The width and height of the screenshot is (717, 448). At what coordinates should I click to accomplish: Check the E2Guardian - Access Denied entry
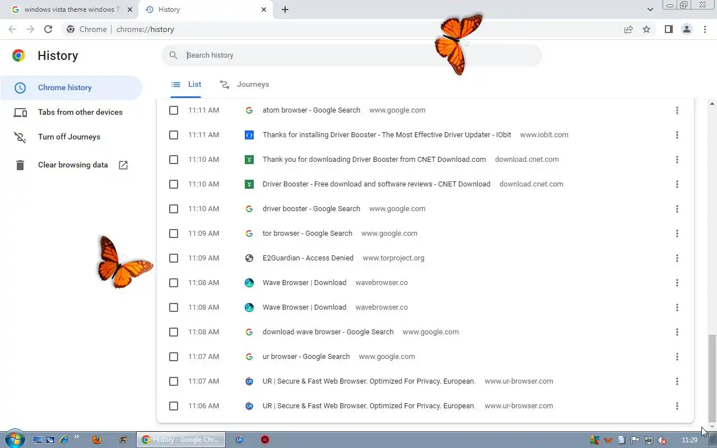[x=174, y=258]
